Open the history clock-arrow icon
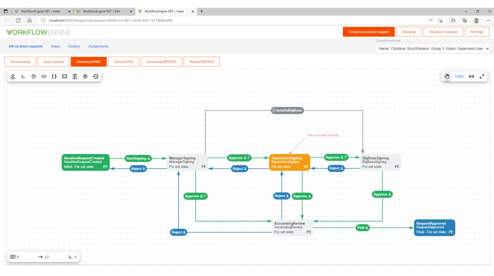The width and height of the screenshot is (494, 276). click(96, 77)
